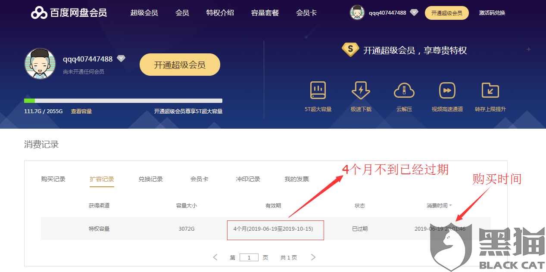Open 容量套餐 in the top navigation
Image resolution: width=546 pixels, height=272 pixels.
coord(265,13)
